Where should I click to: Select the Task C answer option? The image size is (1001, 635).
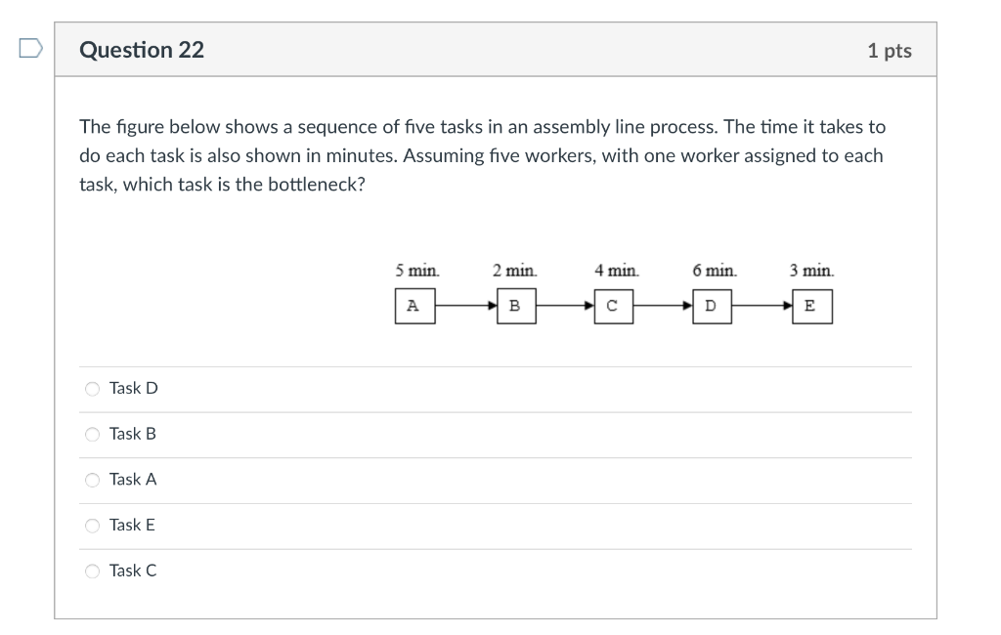[x=92, y=571]
